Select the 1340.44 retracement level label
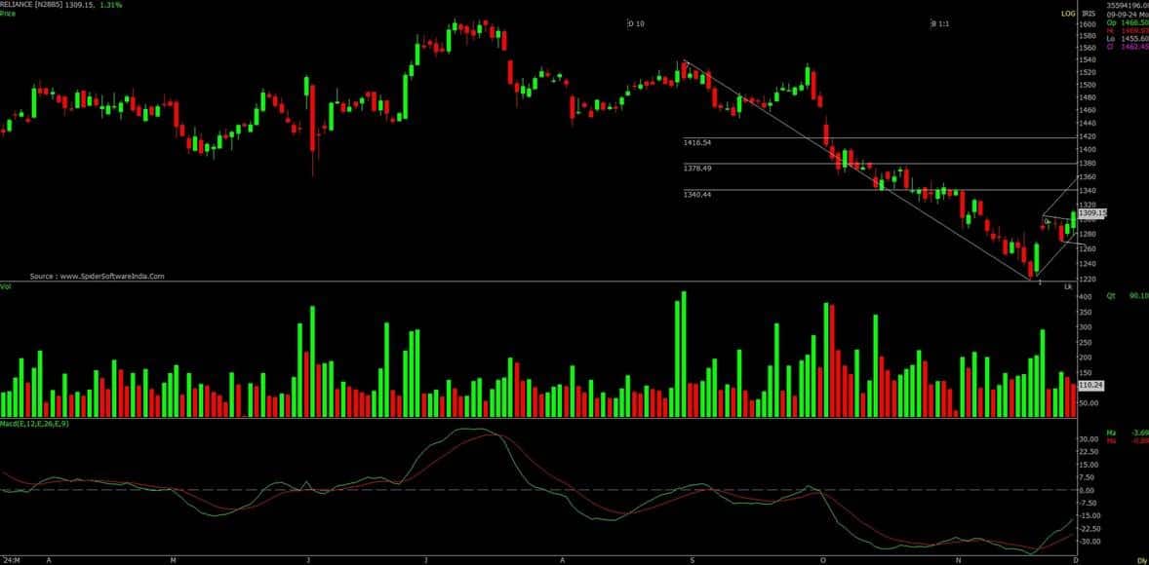This screenshot has width=1149, height=565. 700,195
